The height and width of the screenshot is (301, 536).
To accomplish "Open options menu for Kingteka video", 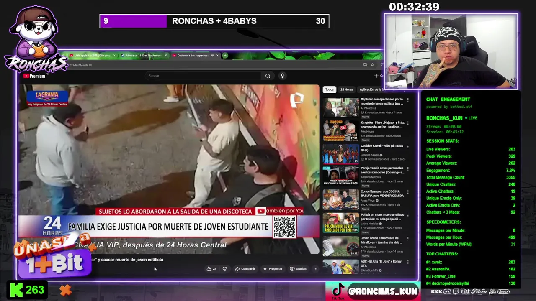I will [408, 123].
